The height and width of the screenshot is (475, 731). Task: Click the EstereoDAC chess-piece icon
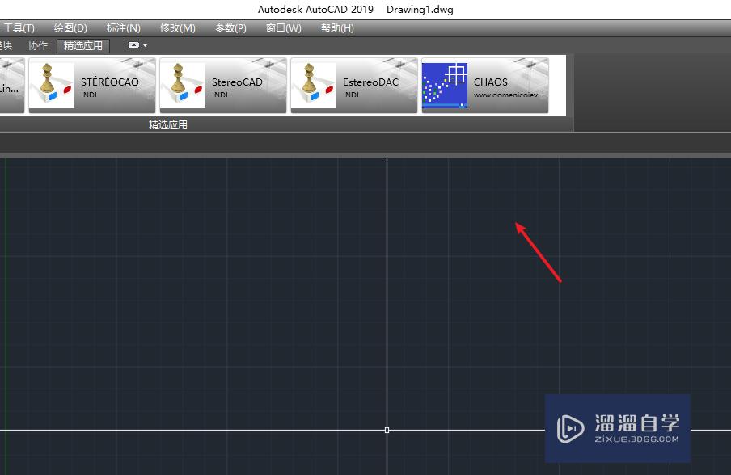pyautogui.click(x=314, y=86)
